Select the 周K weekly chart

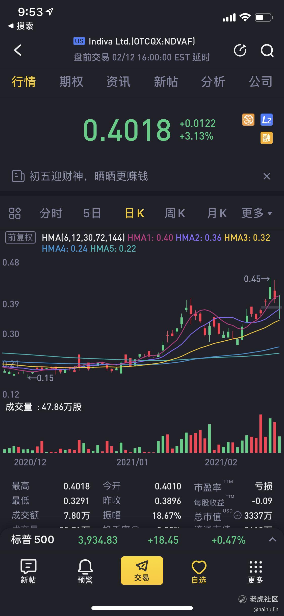pos(175,213)
